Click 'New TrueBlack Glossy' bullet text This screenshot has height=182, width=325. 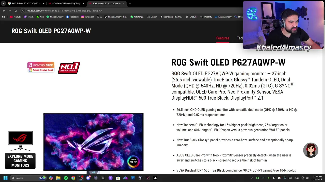(x=235, y=143)
